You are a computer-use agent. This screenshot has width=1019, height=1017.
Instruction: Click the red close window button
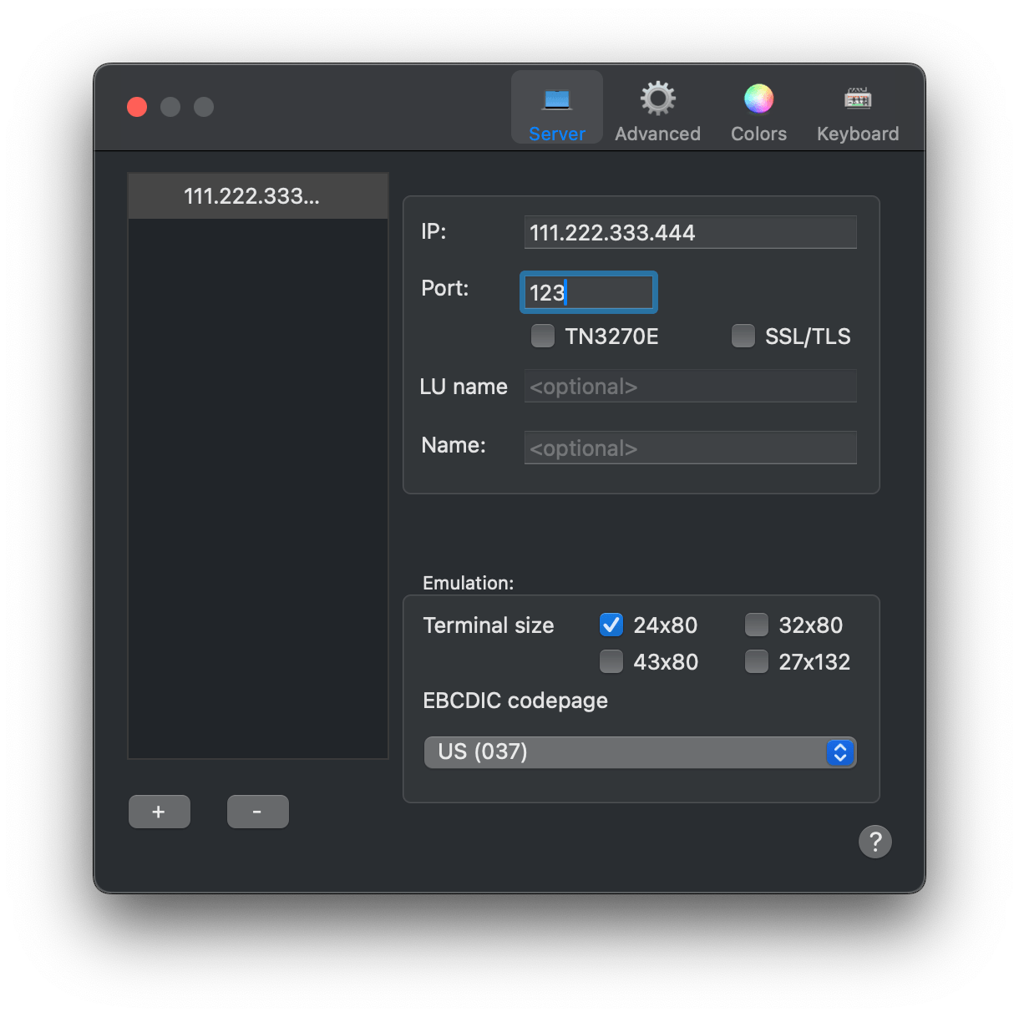click(137, 107)
